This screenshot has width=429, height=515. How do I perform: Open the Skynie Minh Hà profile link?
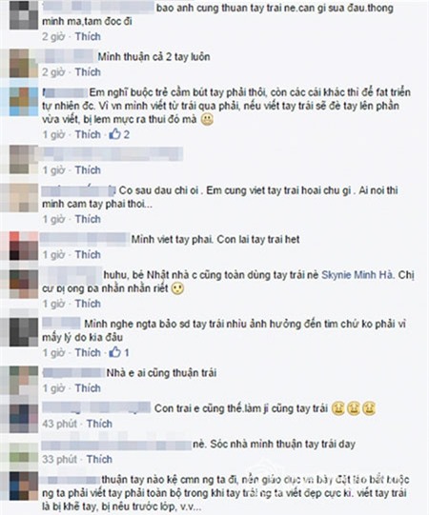[x=357, y=274]
